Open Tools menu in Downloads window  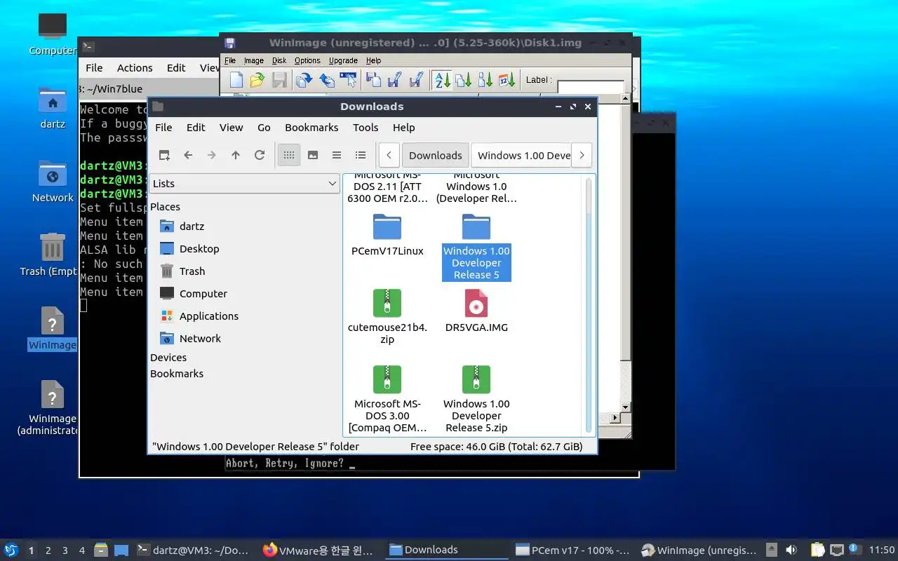click(x=366, y=128)
